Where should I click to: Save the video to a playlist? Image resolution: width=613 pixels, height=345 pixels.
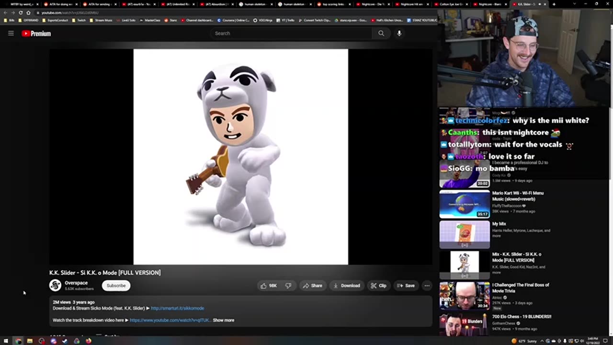point(406,286)
